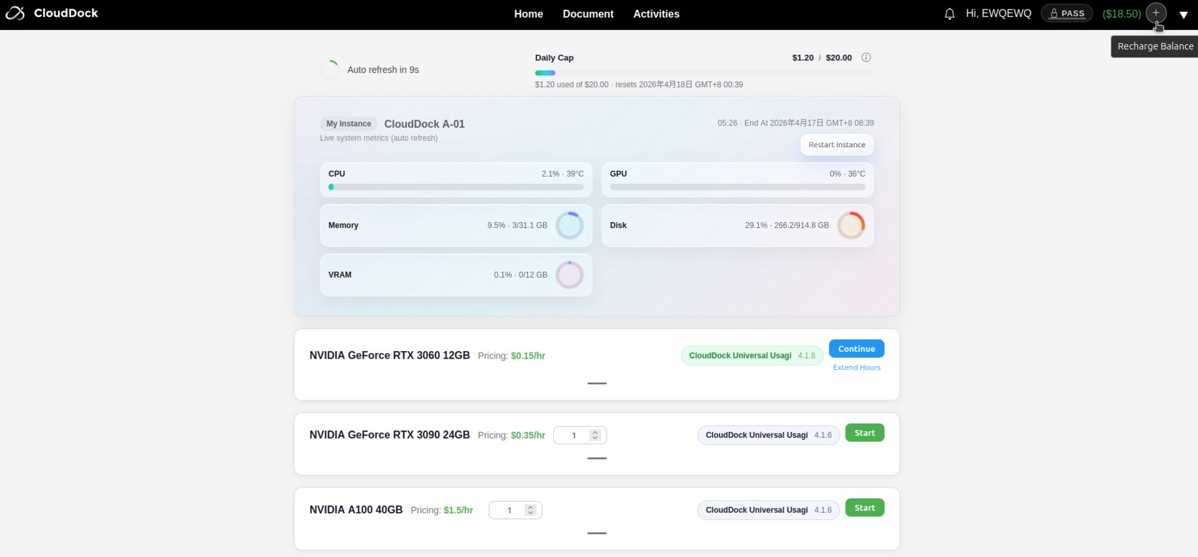Open the Activities page
Image resolution: width=1198 pixels, height=557 pixels.
click(x=656, y=14)
